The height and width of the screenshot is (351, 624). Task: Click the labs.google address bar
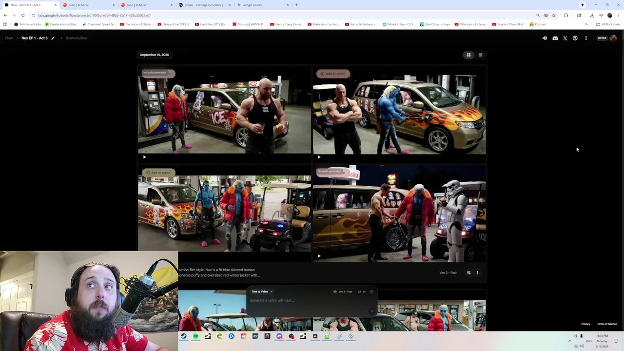[283, 15]
